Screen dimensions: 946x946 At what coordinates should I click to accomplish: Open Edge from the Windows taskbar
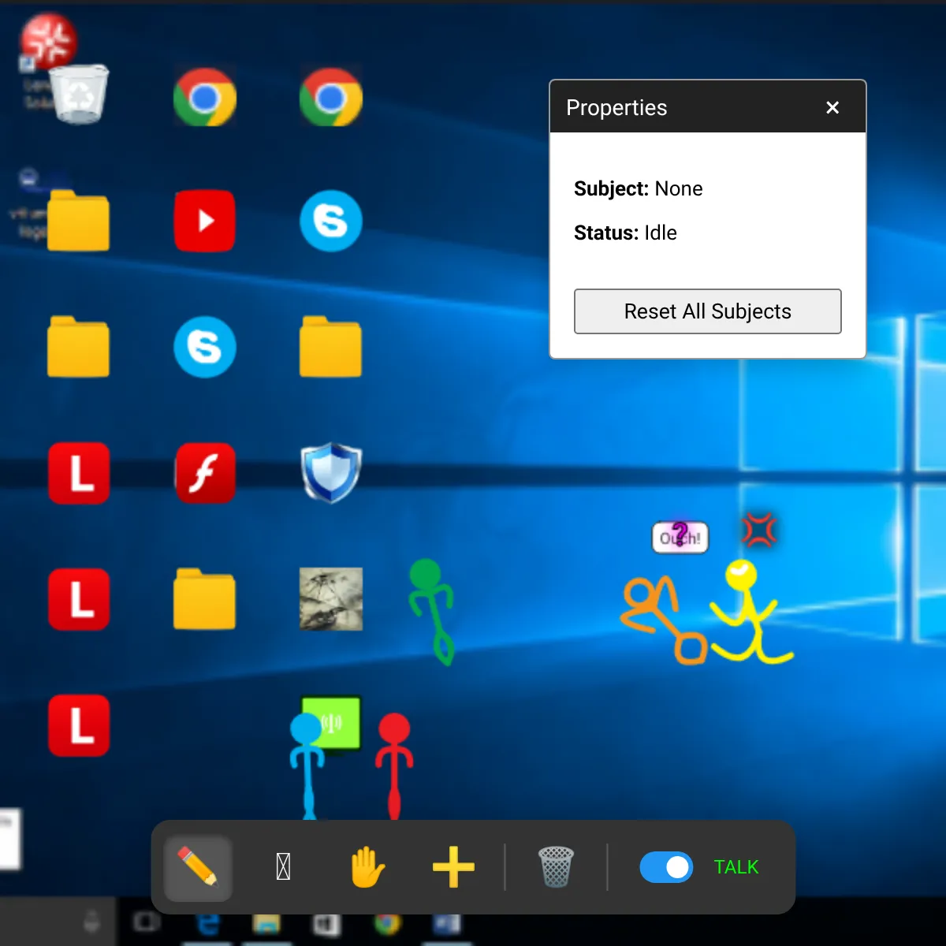pos(208,923)
